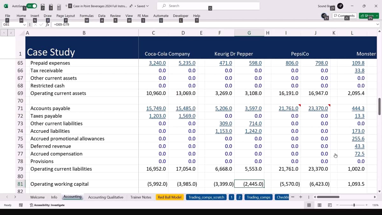Switch to the Insert ribbon tab
Viewport: 382px width, 215px height.
[x=35, y=16]
